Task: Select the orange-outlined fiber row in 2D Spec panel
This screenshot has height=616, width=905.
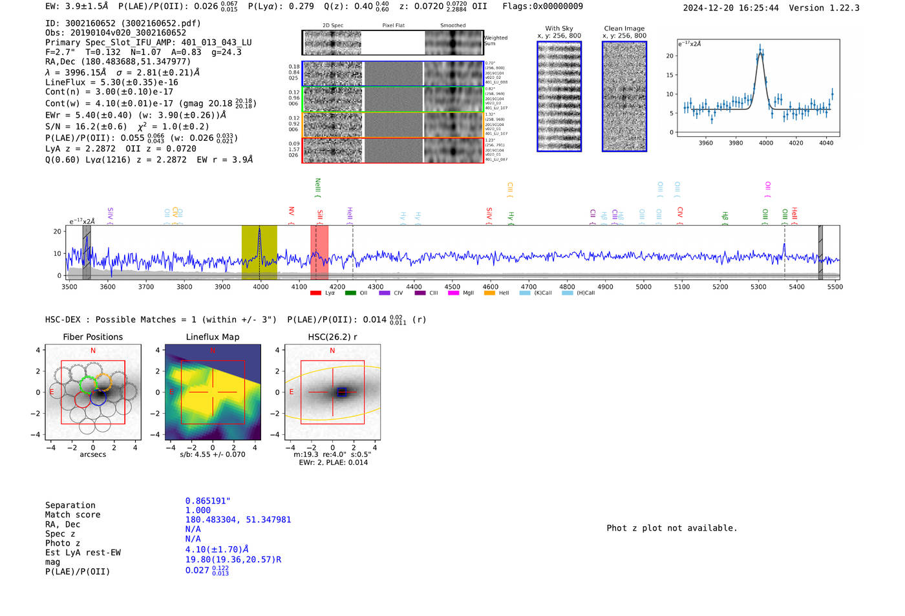Action: [x=393, y=125]
